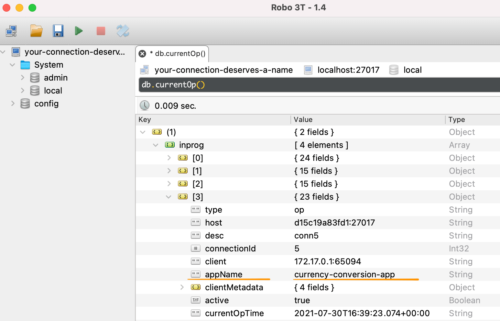Select the System folder in sidebar
The height and width of the screenshot is (321, 500).
pos(49,65)
